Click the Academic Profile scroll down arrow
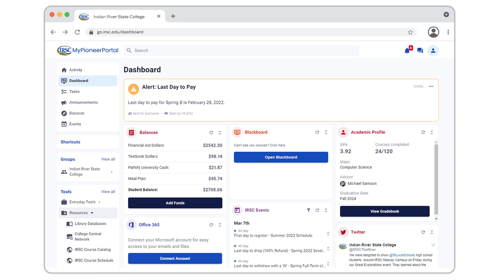 pyautogui.click(x=436, y=219)
